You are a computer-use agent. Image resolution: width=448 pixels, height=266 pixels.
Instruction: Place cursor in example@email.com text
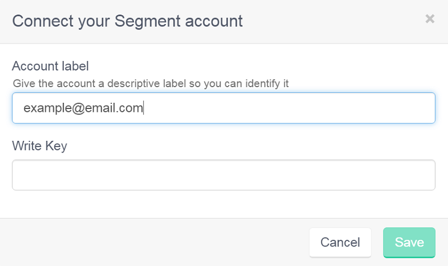[x=83, y=108]
